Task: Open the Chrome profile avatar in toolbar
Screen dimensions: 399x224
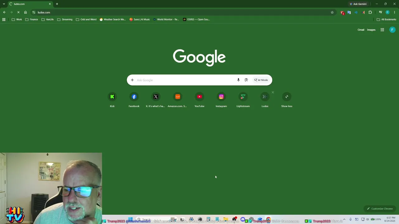Action: tap(387, 12)
